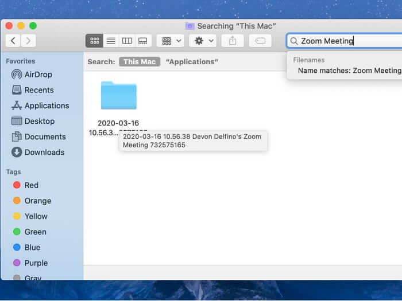This screenshot has width=402, height=301.
Task: Click the search folder icon in title bar
Action: point(190,26)
